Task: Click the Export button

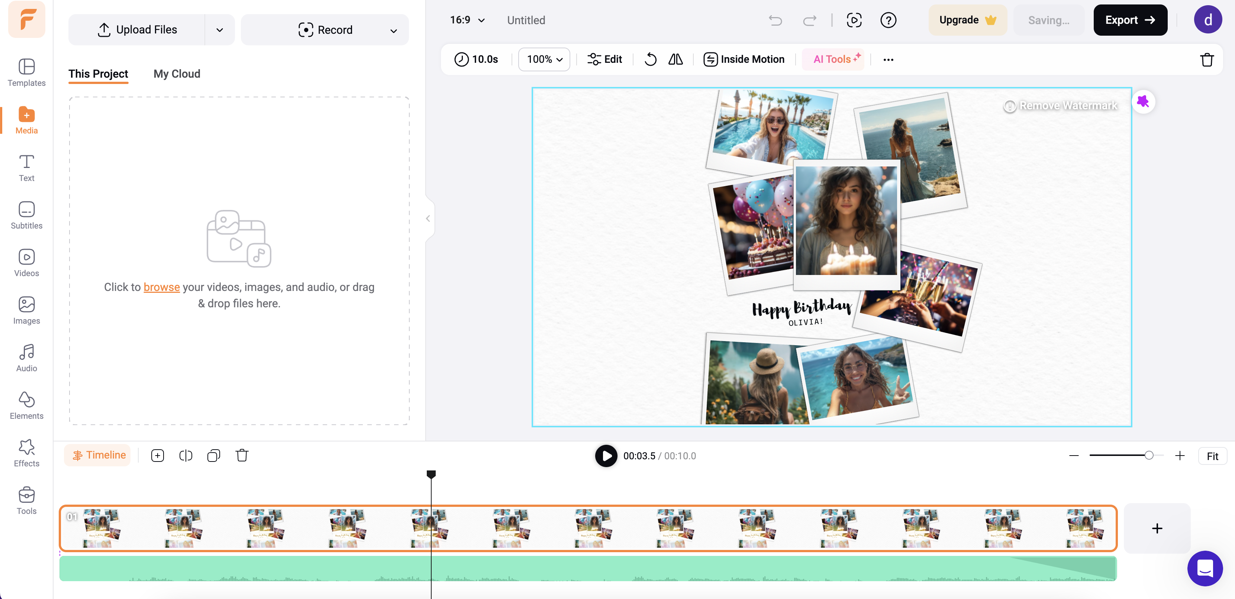Action: click(1129, 20)
